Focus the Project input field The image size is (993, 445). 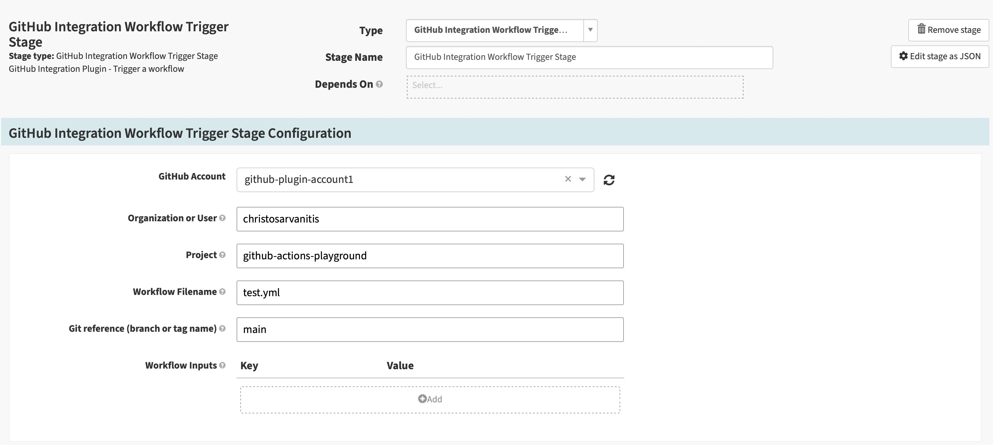point(430,256)
